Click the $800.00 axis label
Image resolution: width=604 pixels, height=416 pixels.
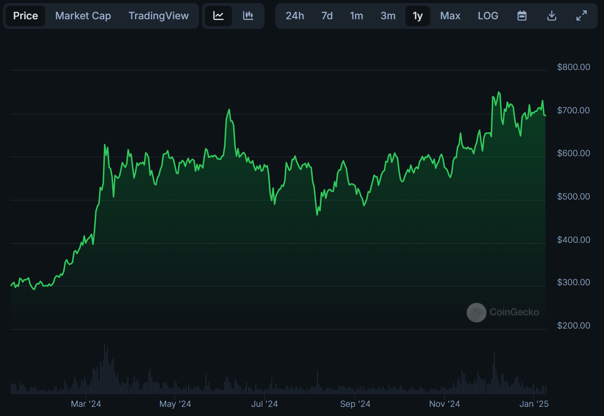click(x=573, y=67)
